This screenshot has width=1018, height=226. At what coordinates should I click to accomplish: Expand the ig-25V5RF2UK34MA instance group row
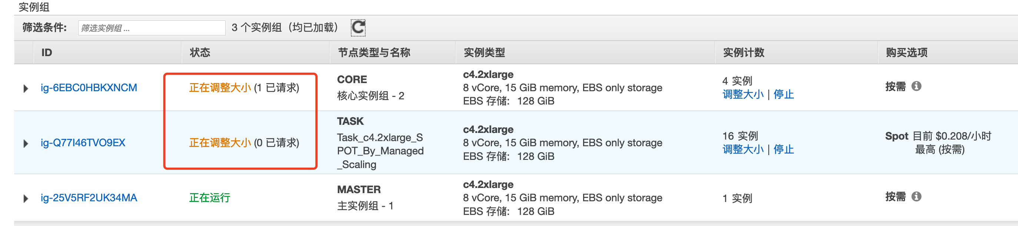[x=26, y=198]
